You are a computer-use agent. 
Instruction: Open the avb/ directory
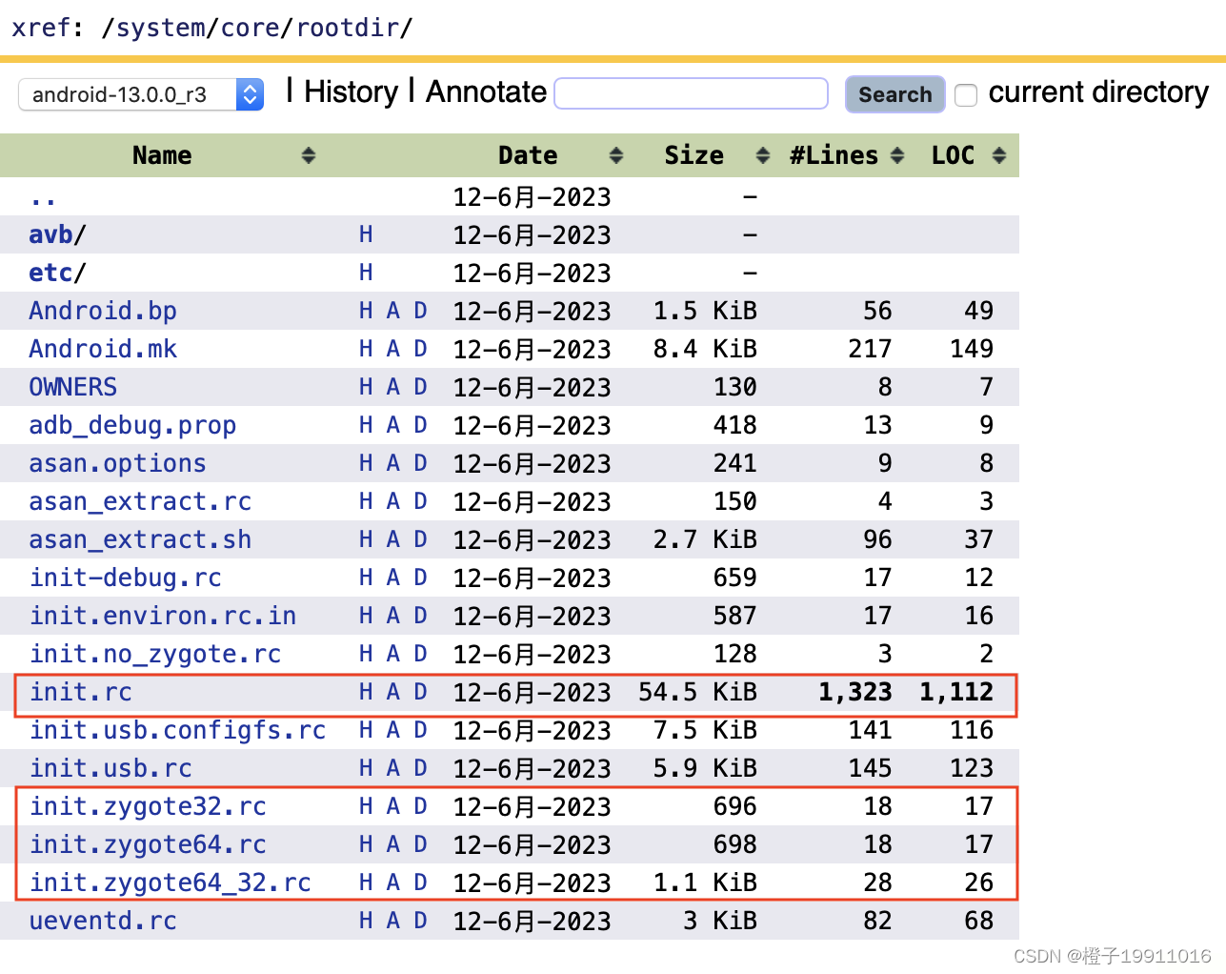click(x=57, y=234)
